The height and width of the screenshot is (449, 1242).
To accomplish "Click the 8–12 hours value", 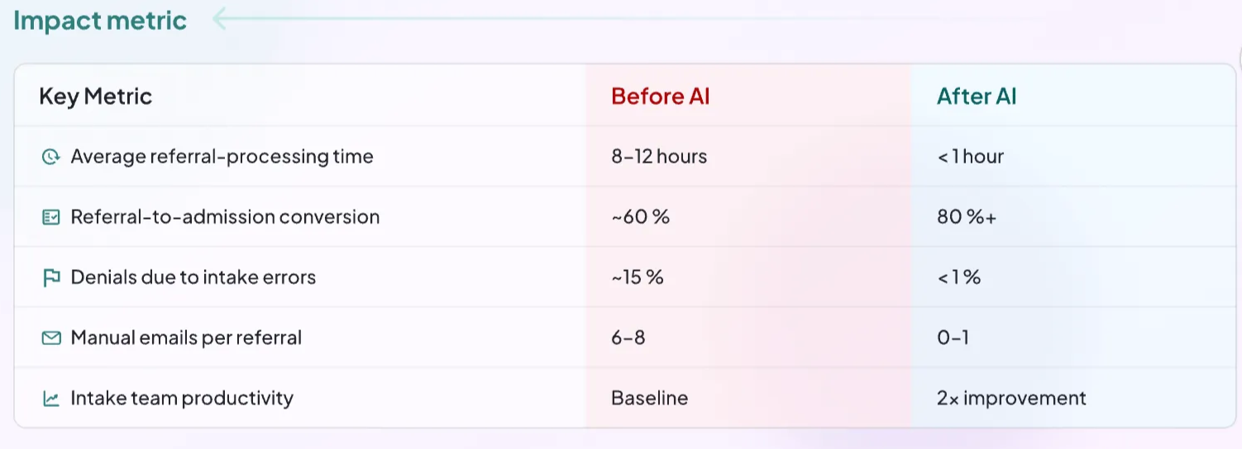I will pyautogui.click(x=659, y=157).
